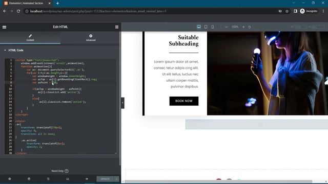
Task: Open the widgets grid panel
Action: (x=117, y=27)
